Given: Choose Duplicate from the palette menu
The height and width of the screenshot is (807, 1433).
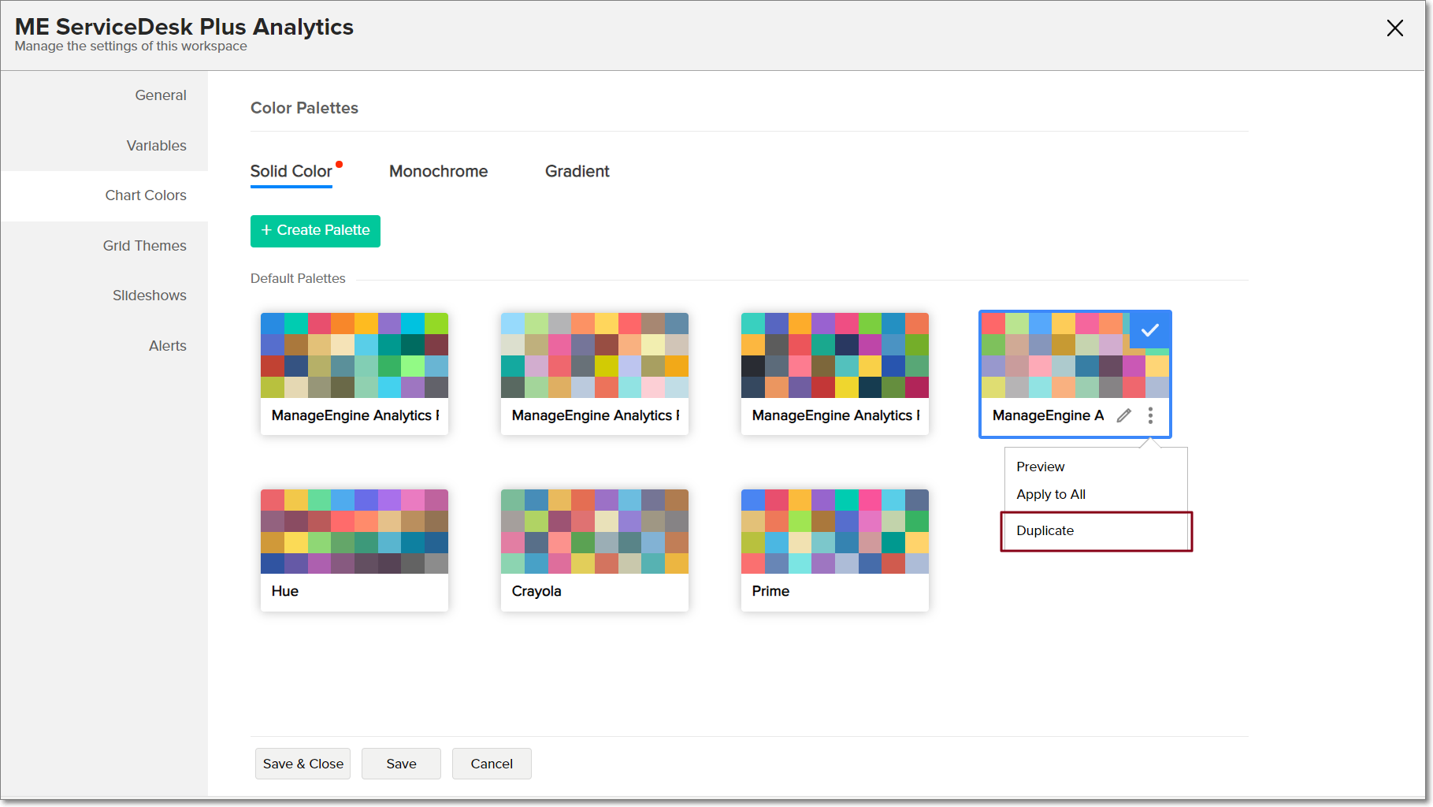Looking at the screenshot, I should tap(1045, 530).
